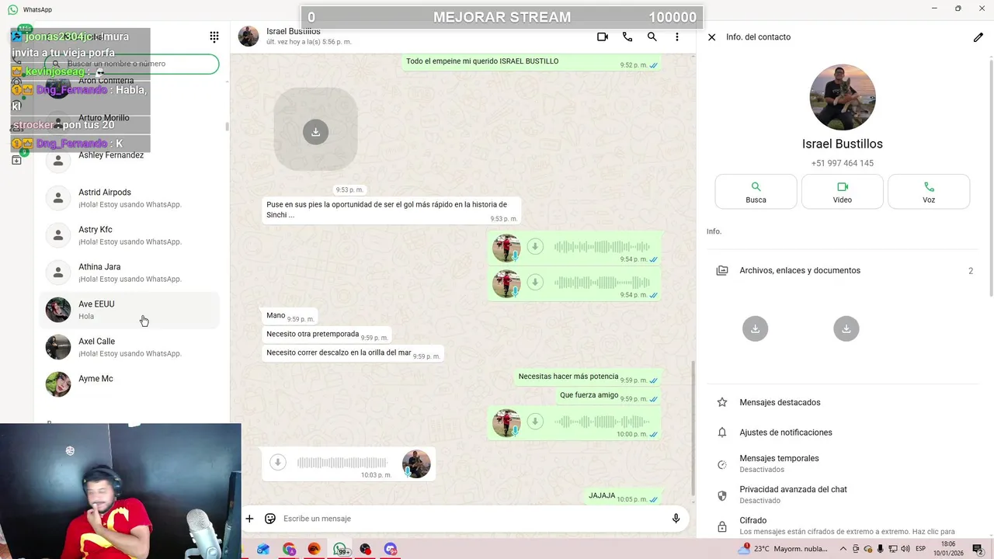Seek in the 10:00 p. m. audio waveform
Image resolution: width=994 pixels, height=559 pixels.
602,422
